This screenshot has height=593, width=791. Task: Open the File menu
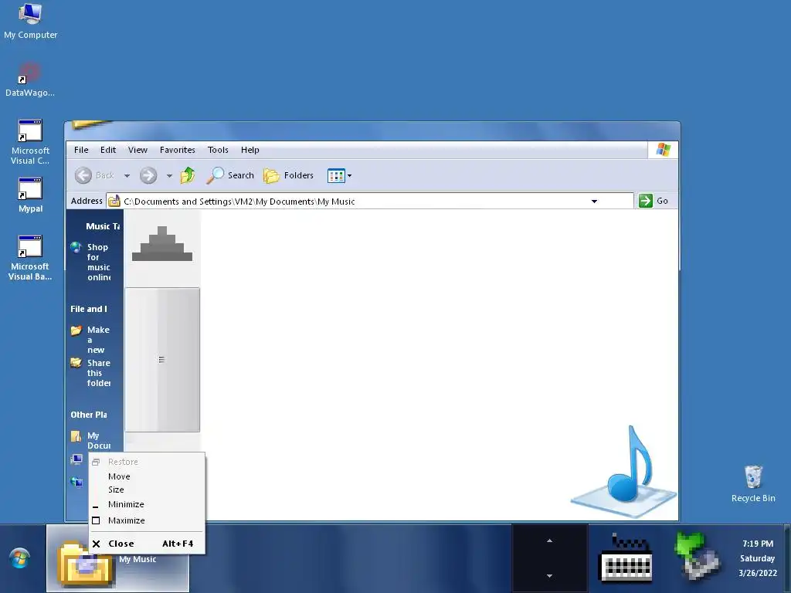click(81, 150)
